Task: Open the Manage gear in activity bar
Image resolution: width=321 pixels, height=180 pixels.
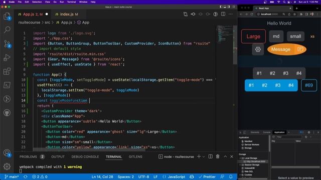Action: pos(7,166)
